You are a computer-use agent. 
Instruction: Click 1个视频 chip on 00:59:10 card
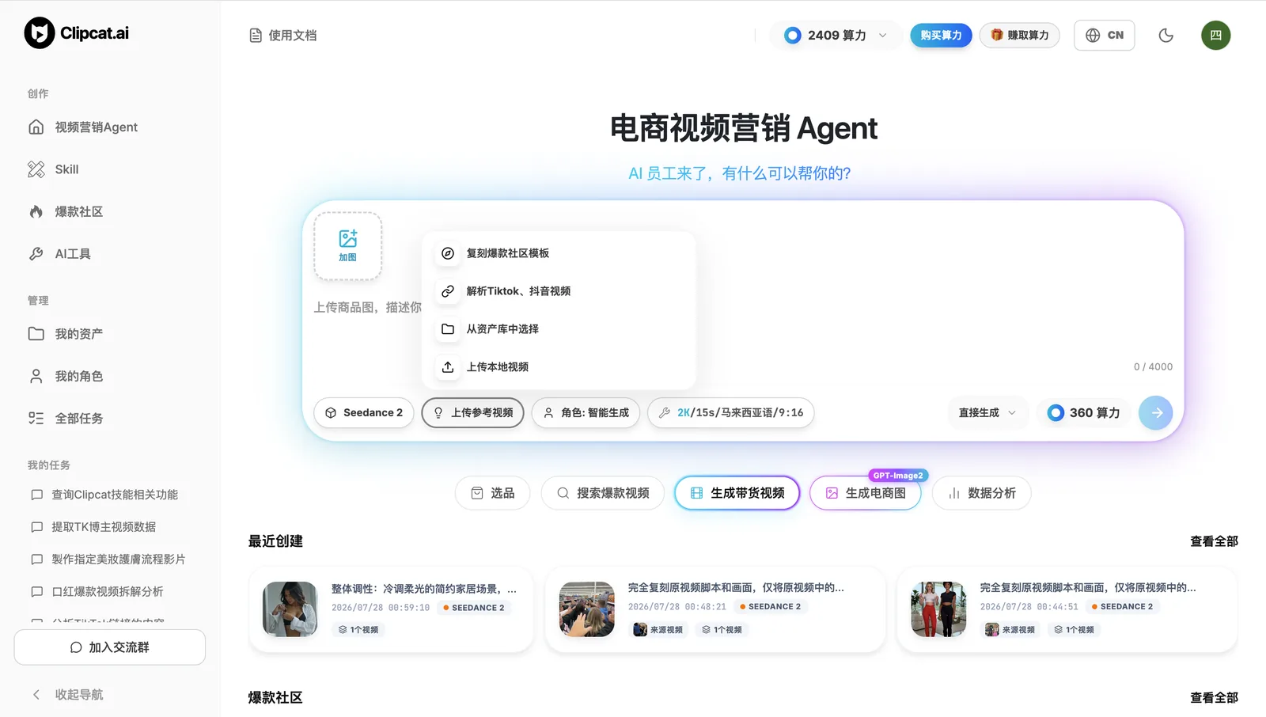(x=358, y=630)
